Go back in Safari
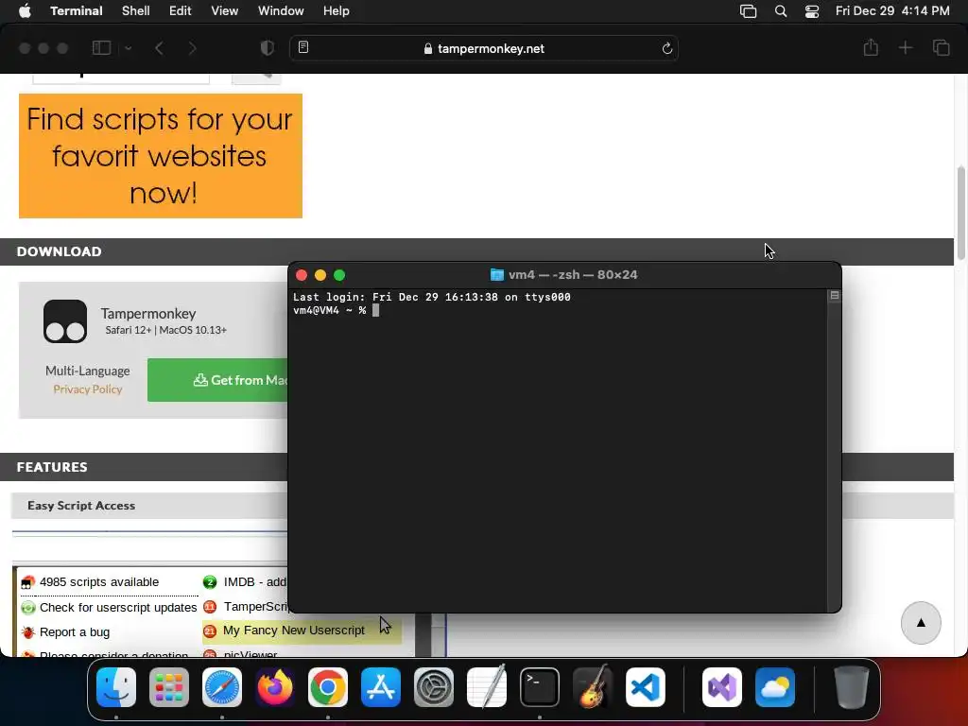The image size is (968, 726). pyautogui.click(x=159, y=48)
